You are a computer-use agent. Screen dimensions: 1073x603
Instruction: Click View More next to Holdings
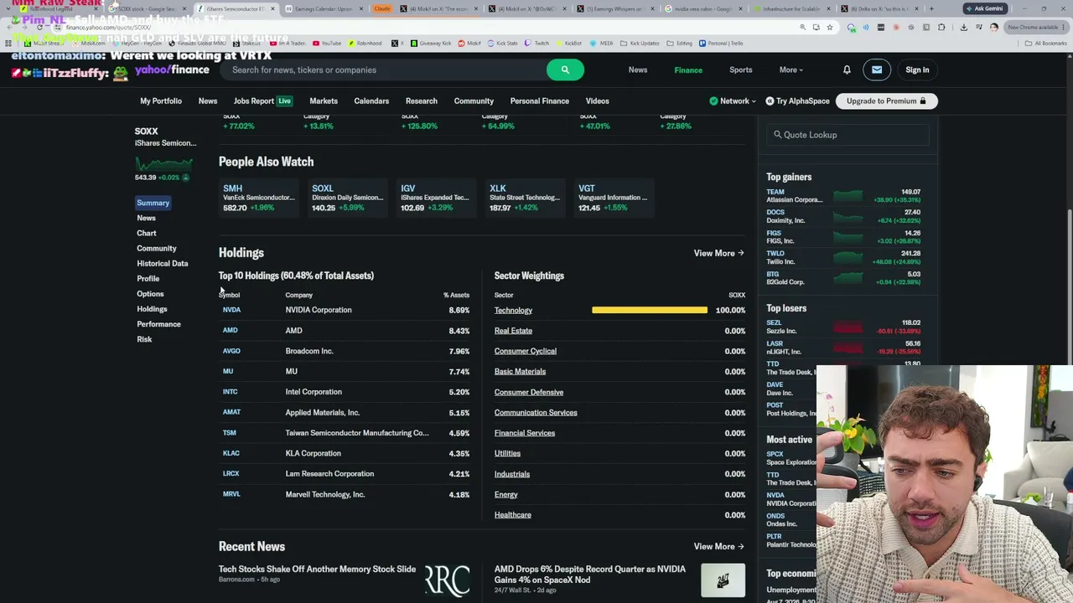(718, 253)
